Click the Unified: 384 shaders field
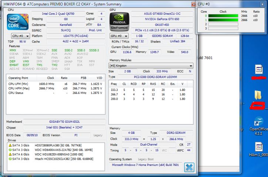Image resolution: width=268 pixels, height=177 pixels. click(177, 41)
